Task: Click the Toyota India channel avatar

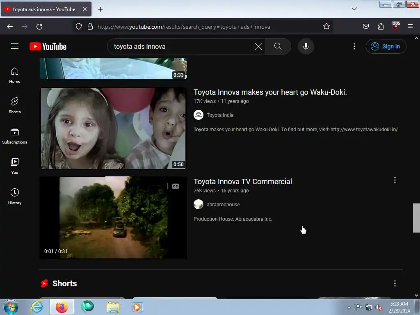Action: click(x=199, y=115)
